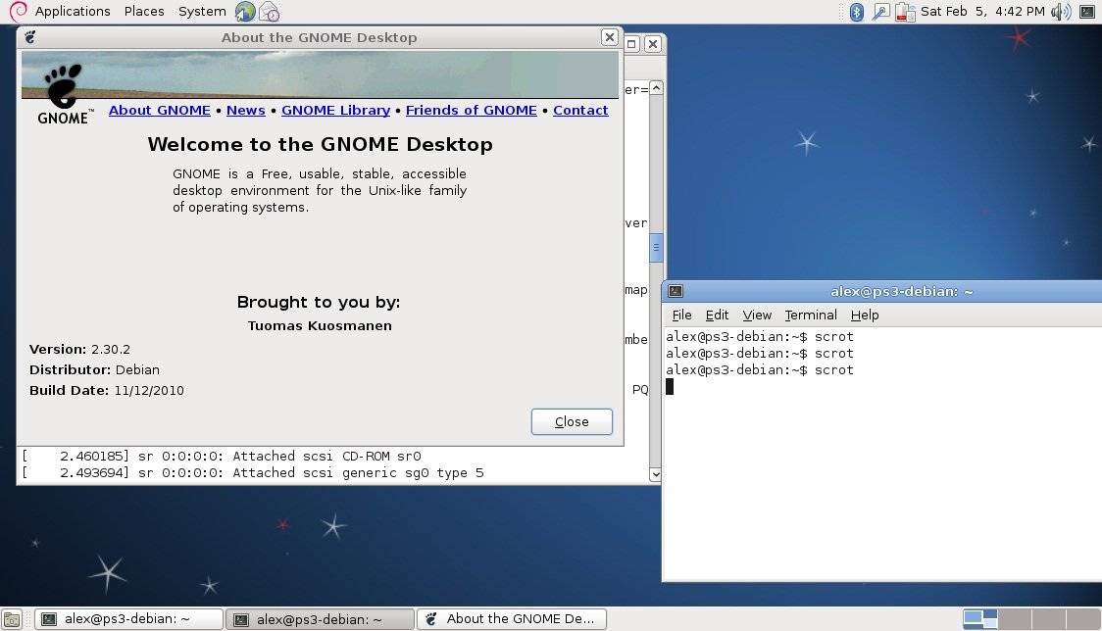Click scroll-down arrow of background terminal
1102x631 pixels.
[x=656, y=474]
